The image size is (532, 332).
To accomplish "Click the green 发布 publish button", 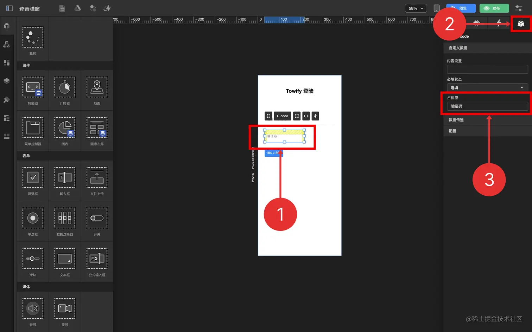I will click(494, 8).
